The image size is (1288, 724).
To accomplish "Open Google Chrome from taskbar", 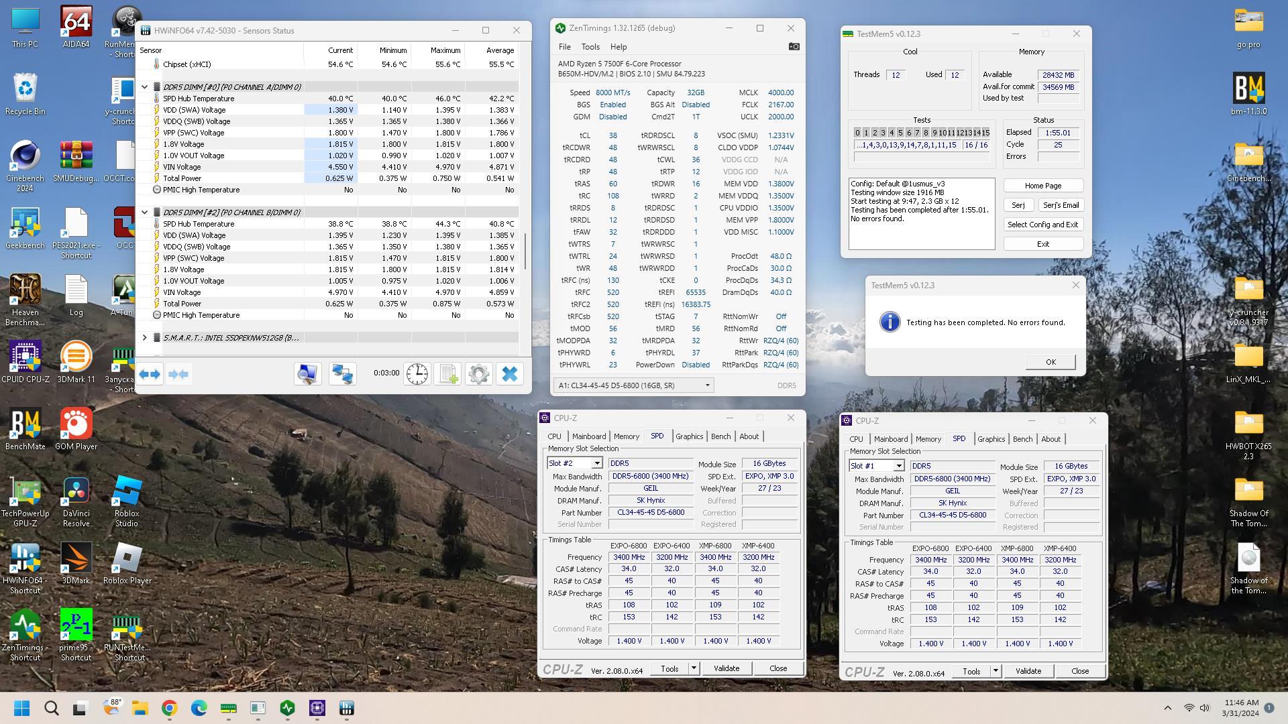I will point(169,708).
